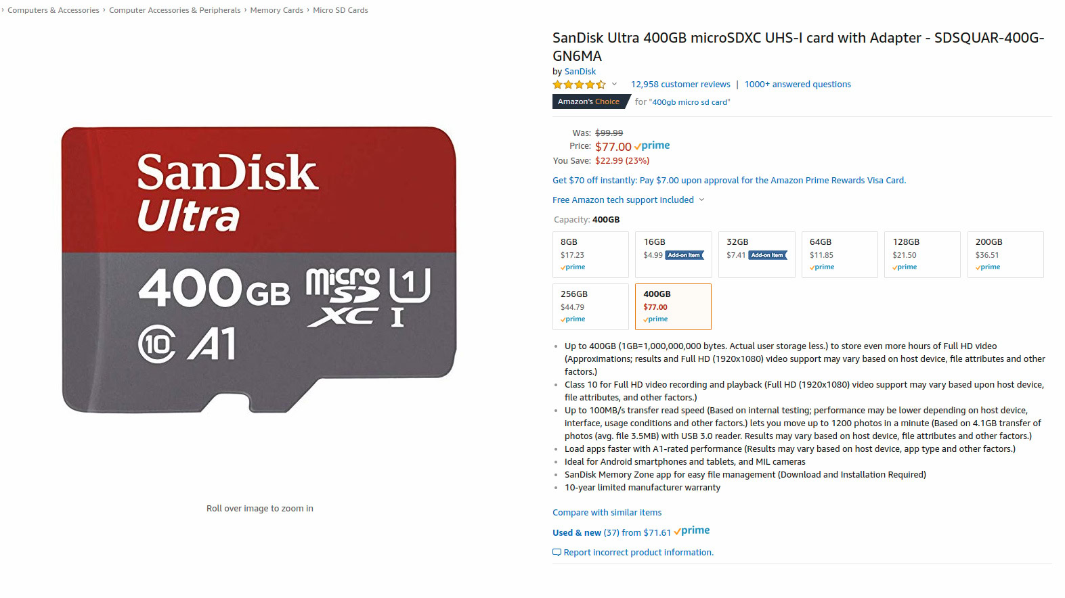Select the 200GB capacity option
This screenshot has height=598, width=1065.
coord(1005,254)
